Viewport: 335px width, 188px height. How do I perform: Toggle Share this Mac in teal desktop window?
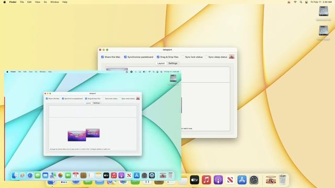[x=47, y=99]
